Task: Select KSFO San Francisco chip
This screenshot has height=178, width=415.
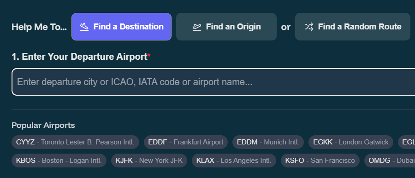Action: [x=320, y=161]
